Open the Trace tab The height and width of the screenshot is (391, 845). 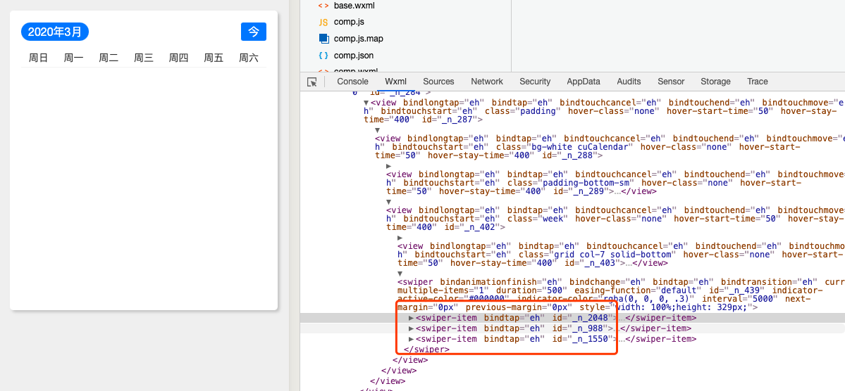click(757, 82)
